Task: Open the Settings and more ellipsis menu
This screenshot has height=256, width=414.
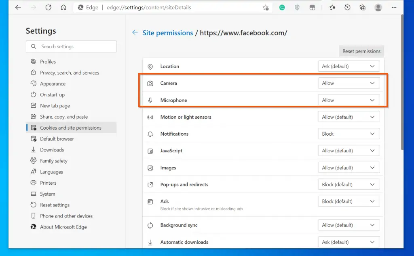Action: click(394, 8)
